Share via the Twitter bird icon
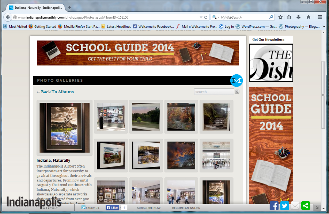 pos(284,206)
